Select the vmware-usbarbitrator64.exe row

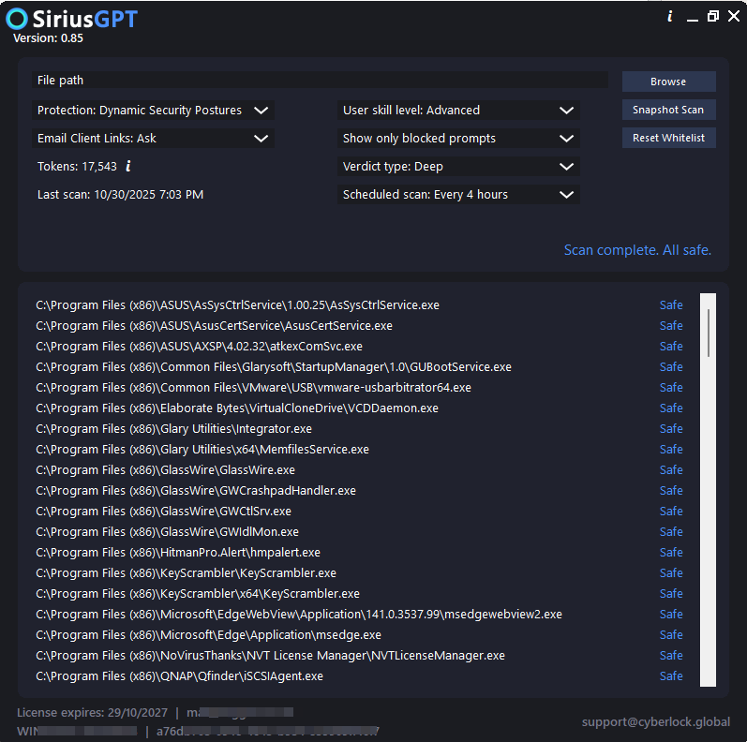(359, 387)
